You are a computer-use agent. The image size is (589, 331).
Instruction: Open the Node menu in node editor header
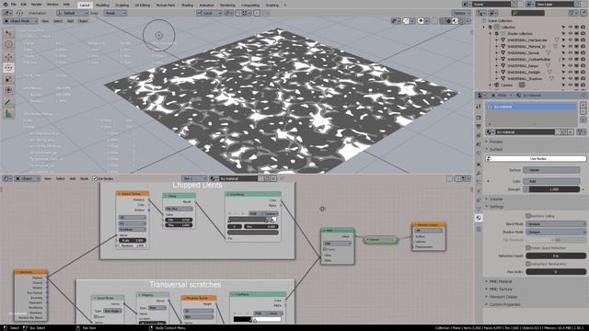pos(84,178)
